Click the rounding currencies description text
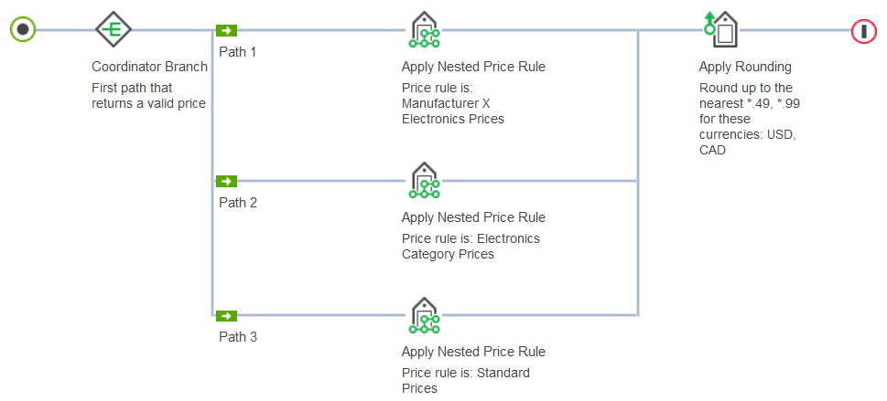The image size is (887, 401). click(751, 119)
